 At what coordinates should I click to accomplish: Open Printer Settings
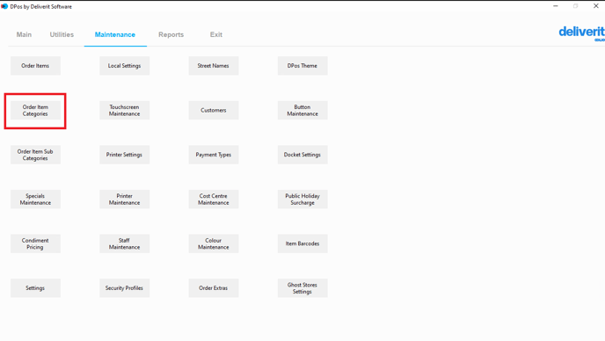125,155
